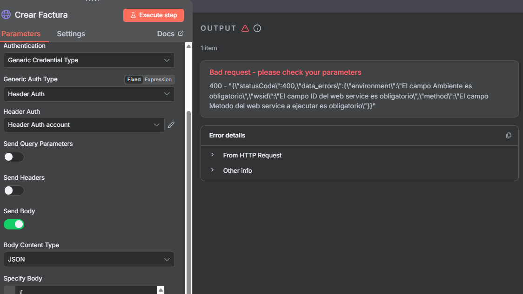Switch Generic Auth Type to Expression mode

pos(158,79)
